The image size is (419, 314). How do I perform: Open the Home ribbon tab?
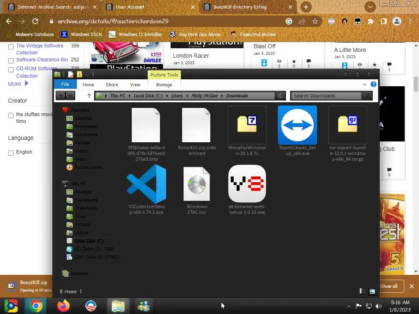[88, 85]
